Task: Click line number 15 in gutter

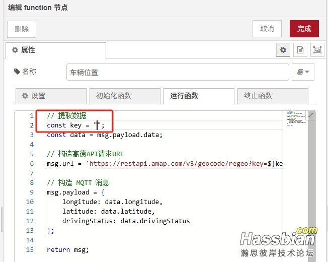Action: 30,249
